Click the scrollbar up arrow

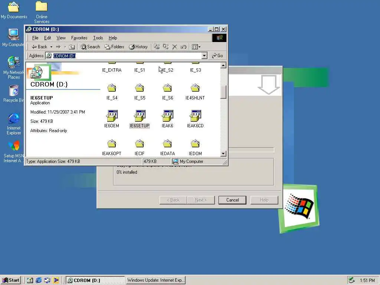223,65
